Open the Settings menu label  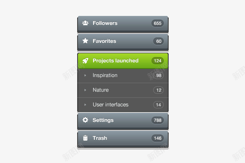click(x=103, y=120)
